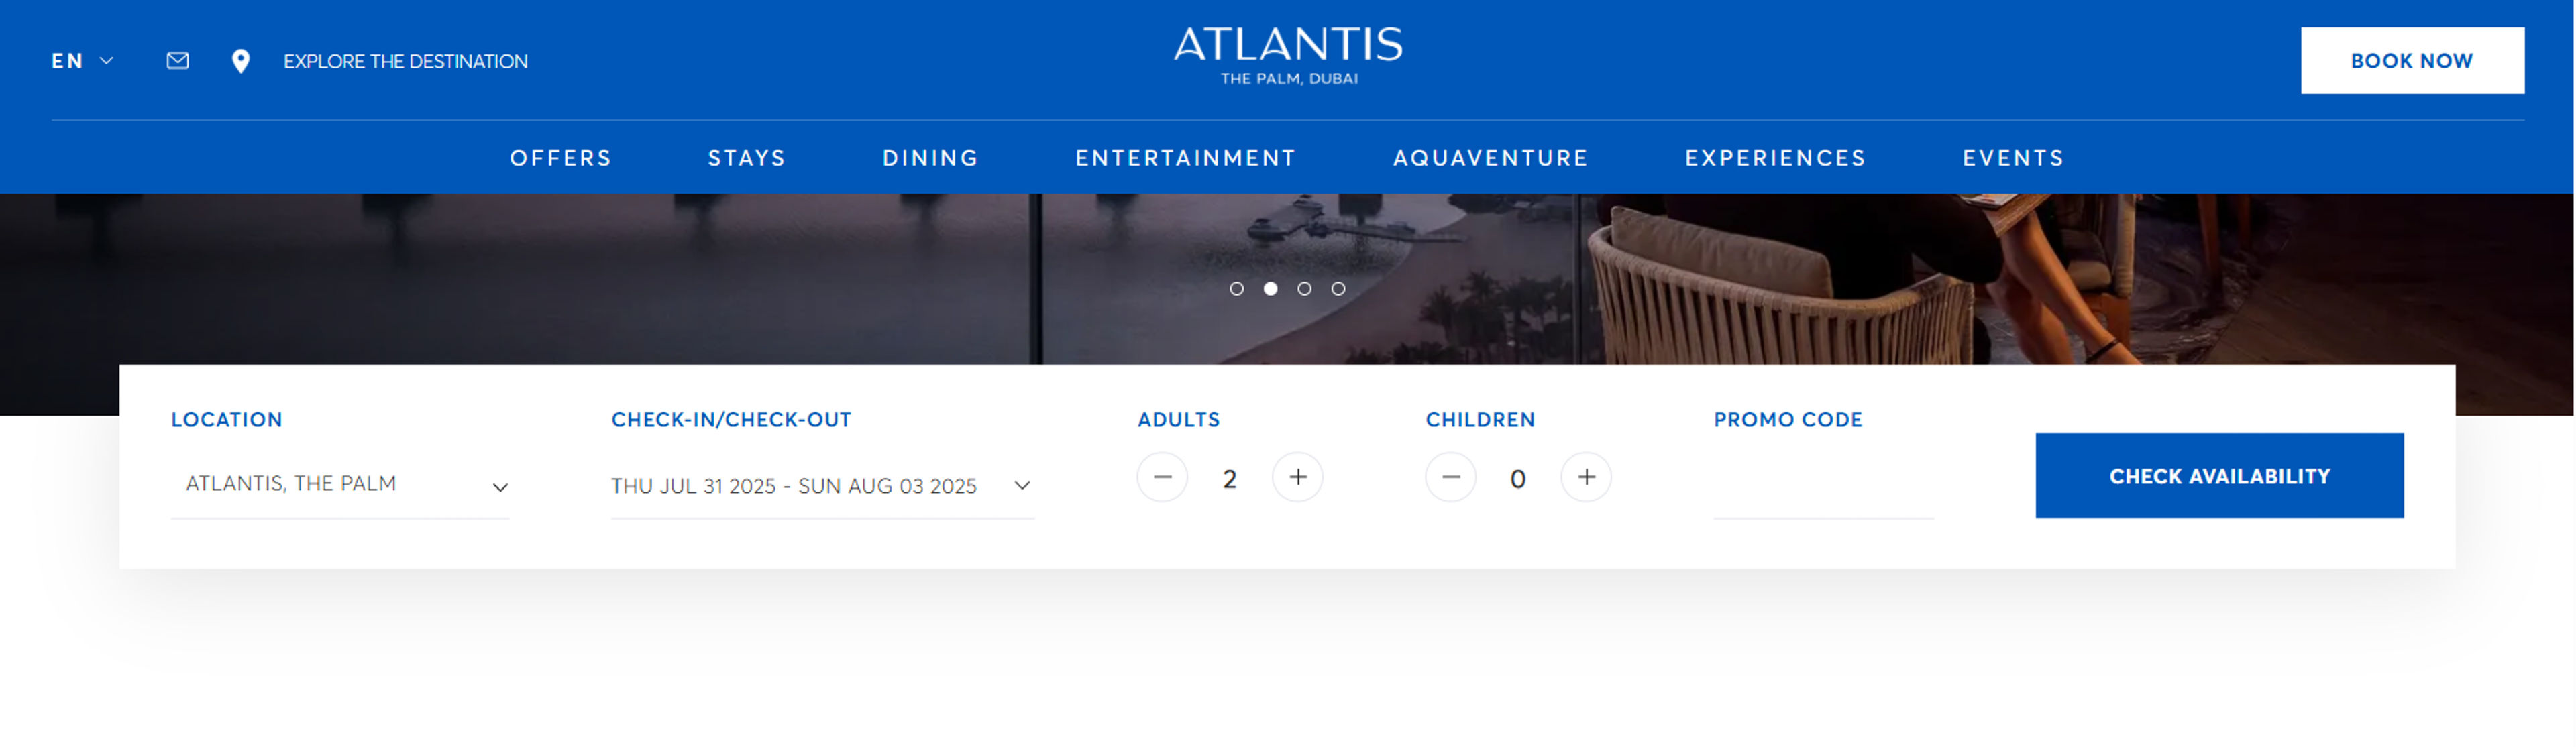Decrease the number of adults

(1162, 478)
